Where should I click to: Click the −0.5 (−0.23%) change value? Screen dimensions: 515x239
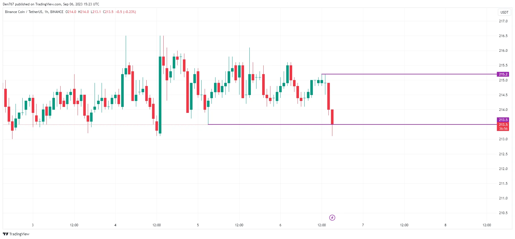coord(126,12)
